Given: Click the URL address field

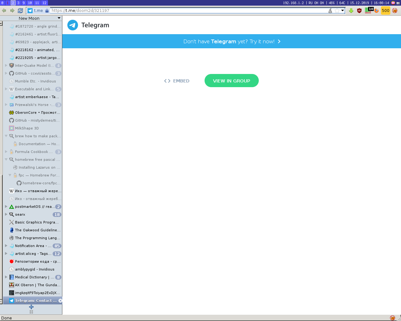Looking at the screenshot, I should point(189,11).
